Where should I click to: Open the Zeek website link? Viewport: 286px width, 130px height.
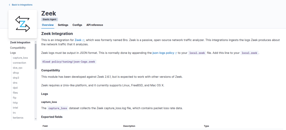(x=78, y=40)
